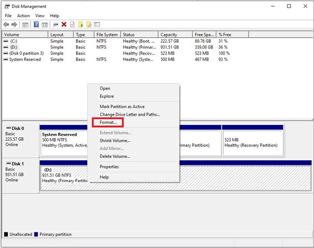Click the magnifier search toolbar icon
The height and width of the screenshot is (248, 314).
pos(89,24)
